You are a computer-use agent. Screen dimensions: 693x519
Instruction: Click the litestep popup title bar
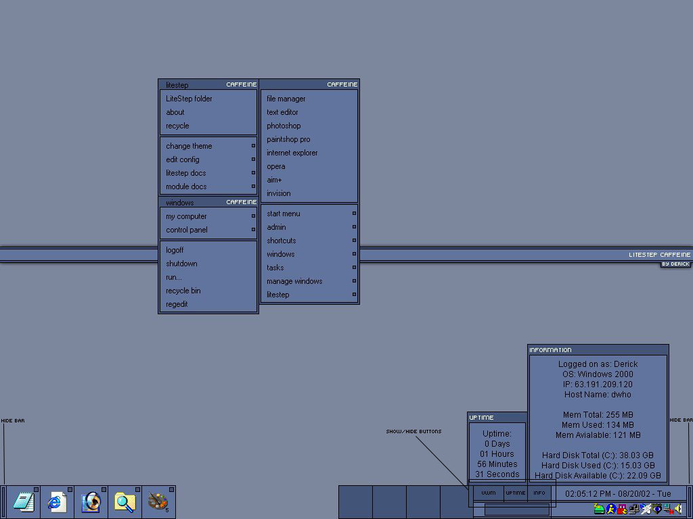click(208, 84)
